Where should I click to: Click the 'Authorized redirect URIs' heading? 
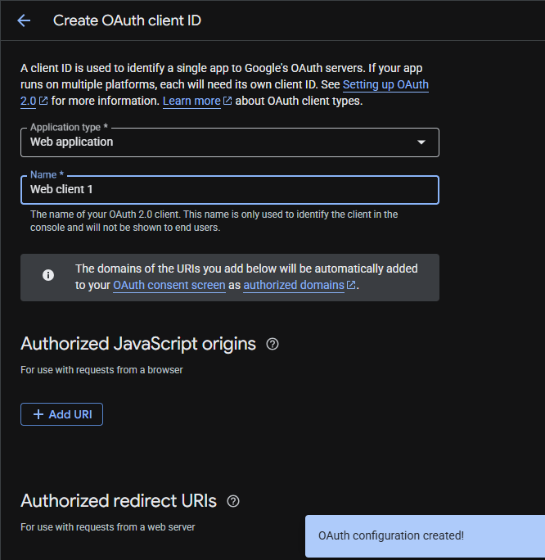click(119, 501)
